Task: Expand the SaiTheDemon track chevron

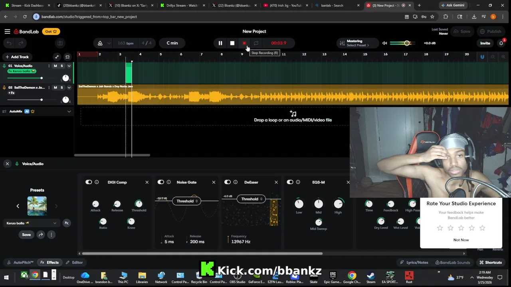Action: pos(69,87)
